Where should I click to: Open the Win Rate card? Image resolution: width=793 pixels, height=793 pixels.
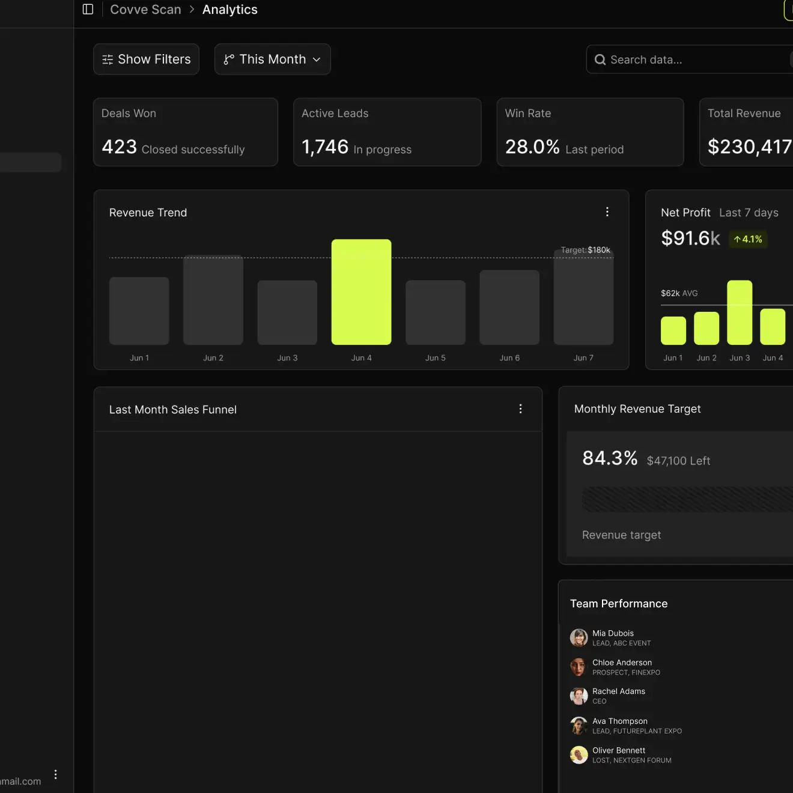coord(590,132)
